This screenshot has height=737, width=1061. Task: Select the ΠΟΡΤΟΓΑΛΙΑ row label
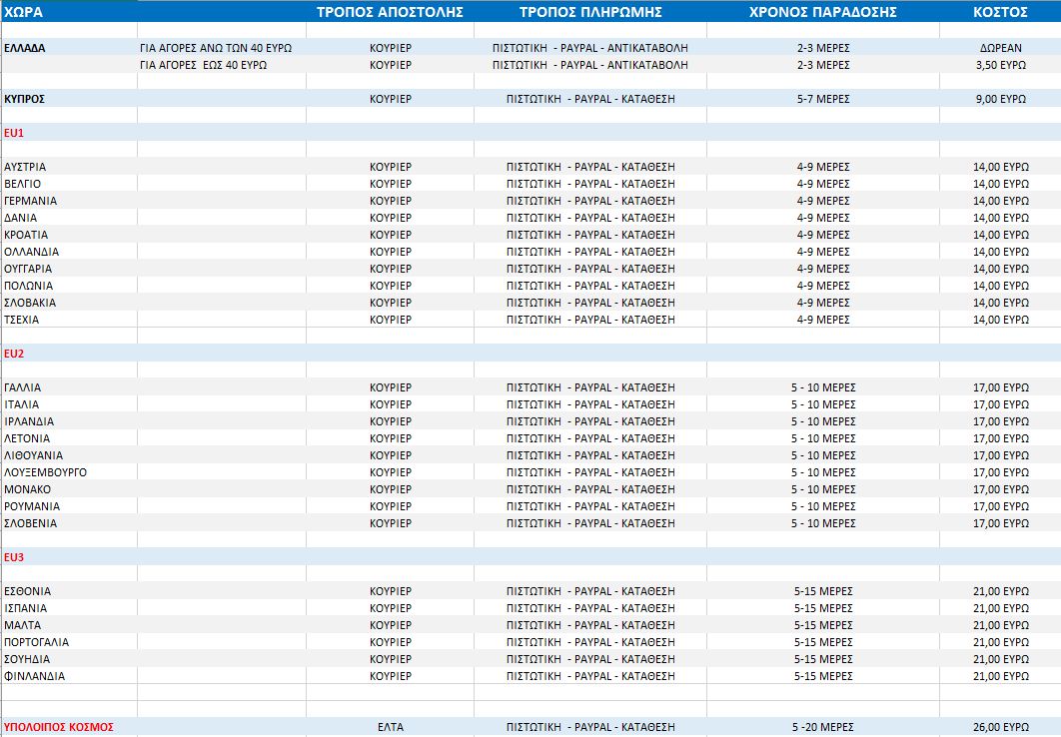(37, 642)
